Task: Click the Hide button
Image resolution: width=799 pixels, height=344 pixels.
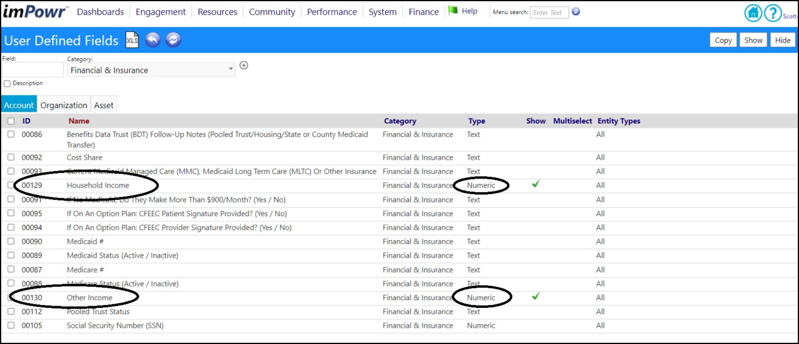Action: coord(783,40)
